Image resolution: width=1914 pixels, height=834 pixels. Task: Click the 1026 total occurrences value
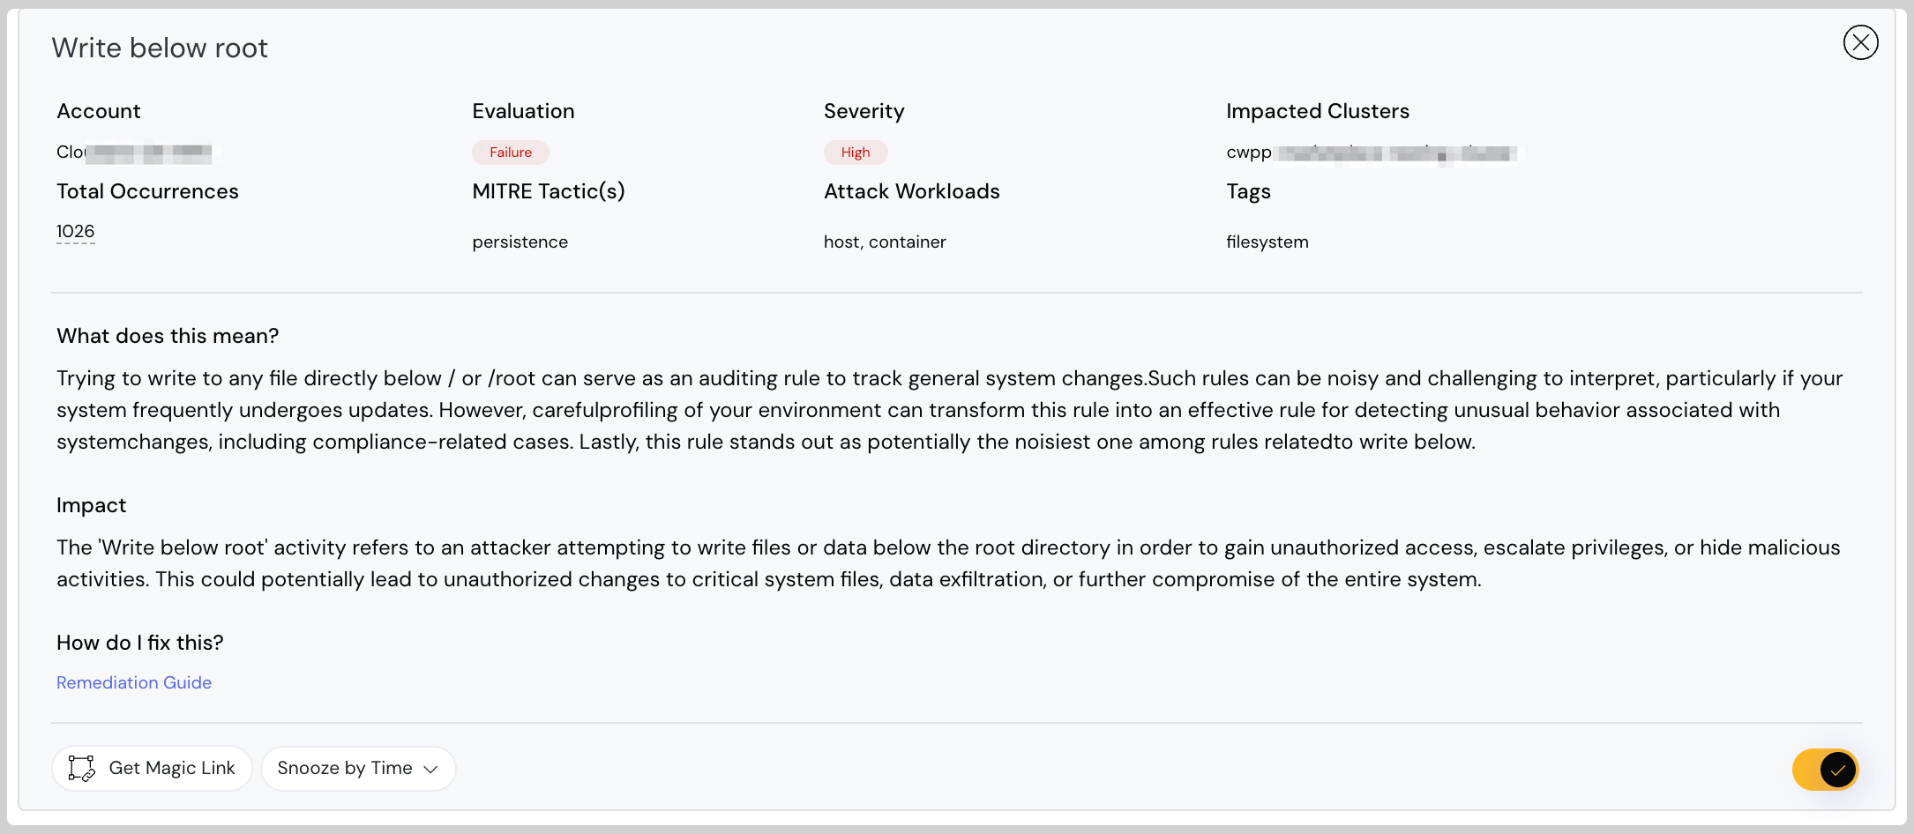click(76, 231)
